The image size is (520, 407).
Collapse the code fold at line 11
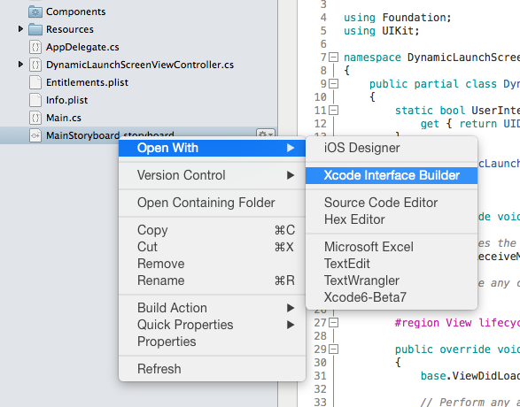tap(334, 111)
